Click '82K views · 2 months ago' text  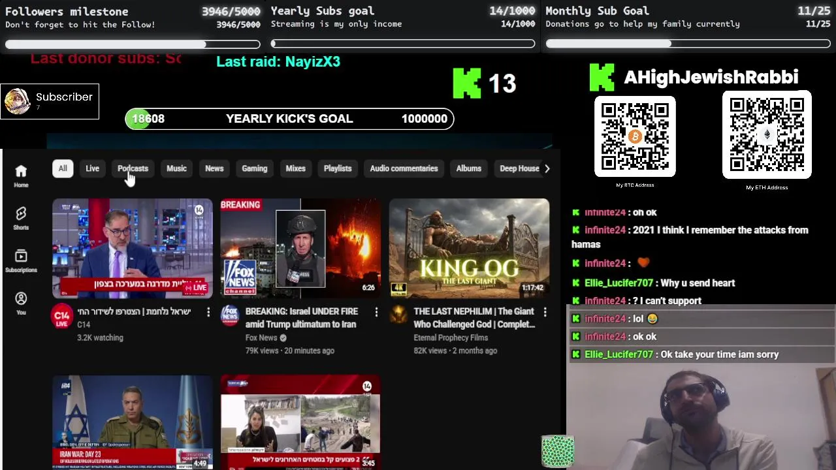(x=455, y=351)
